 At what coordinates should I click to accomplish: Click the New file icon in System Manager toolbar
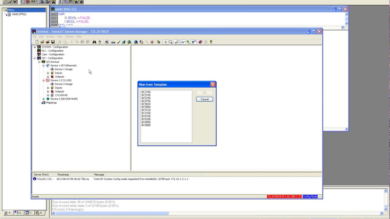click(37, 42)
